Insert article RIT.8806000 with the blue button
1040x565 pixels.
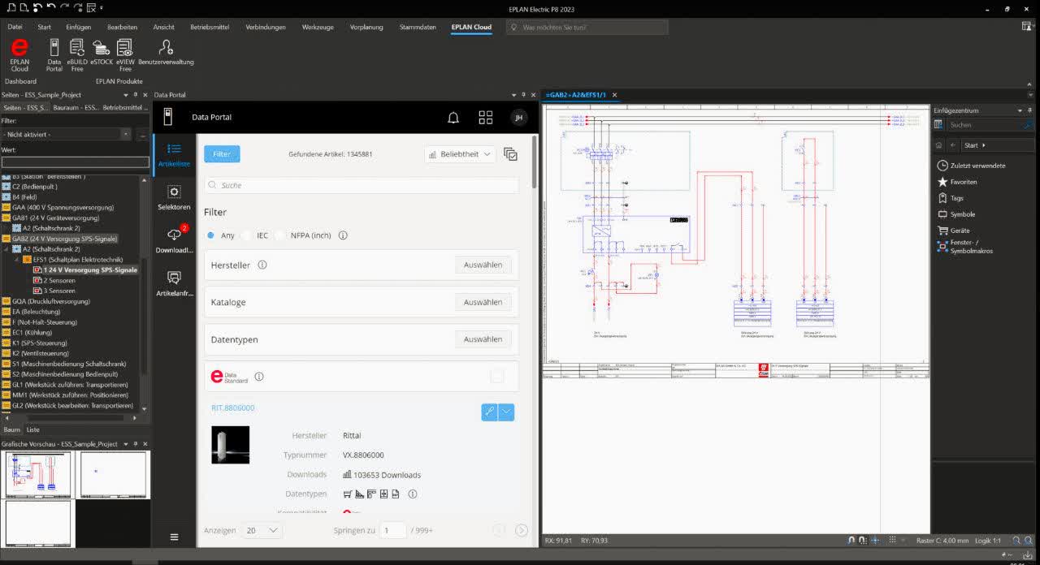(x=489, y=412)
